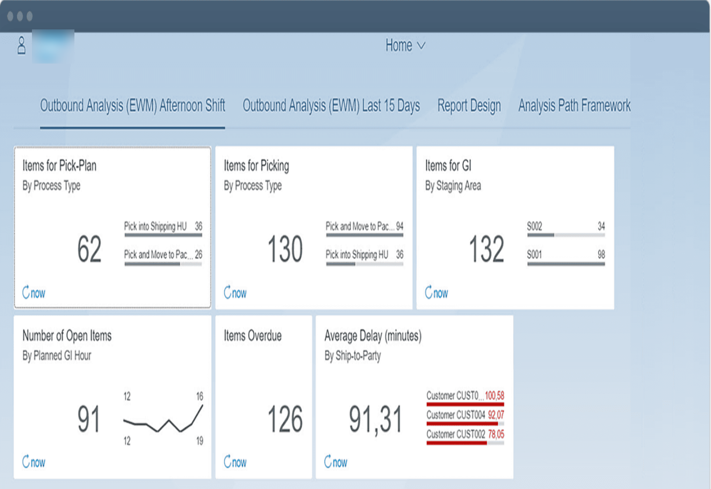This screenshot has width=711, height=489.
Task: Click the By Ship-to-Party subtitle
Action: pyautogui.click(x=352, y=356)
